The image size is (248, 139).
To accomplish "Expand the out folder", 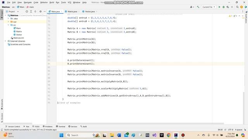I will (9, 22).
